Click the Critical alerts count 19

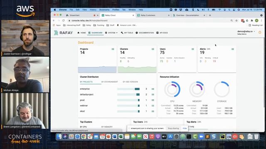point(214,61)
